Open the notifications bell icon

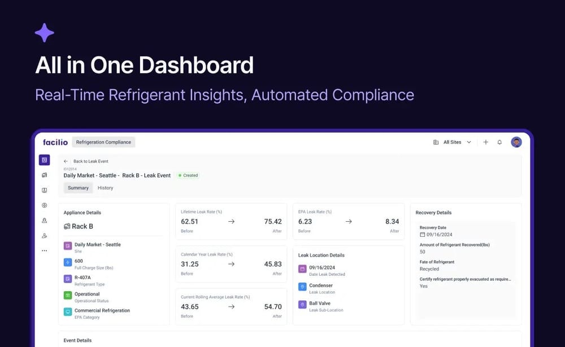[x=499, y=142]
